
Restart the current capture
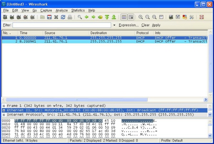coord(32,17)
